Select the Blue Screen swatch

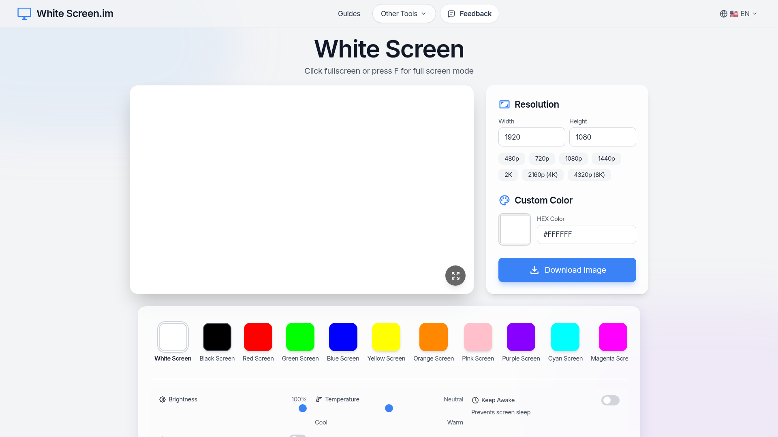click(x=343, y=337)
